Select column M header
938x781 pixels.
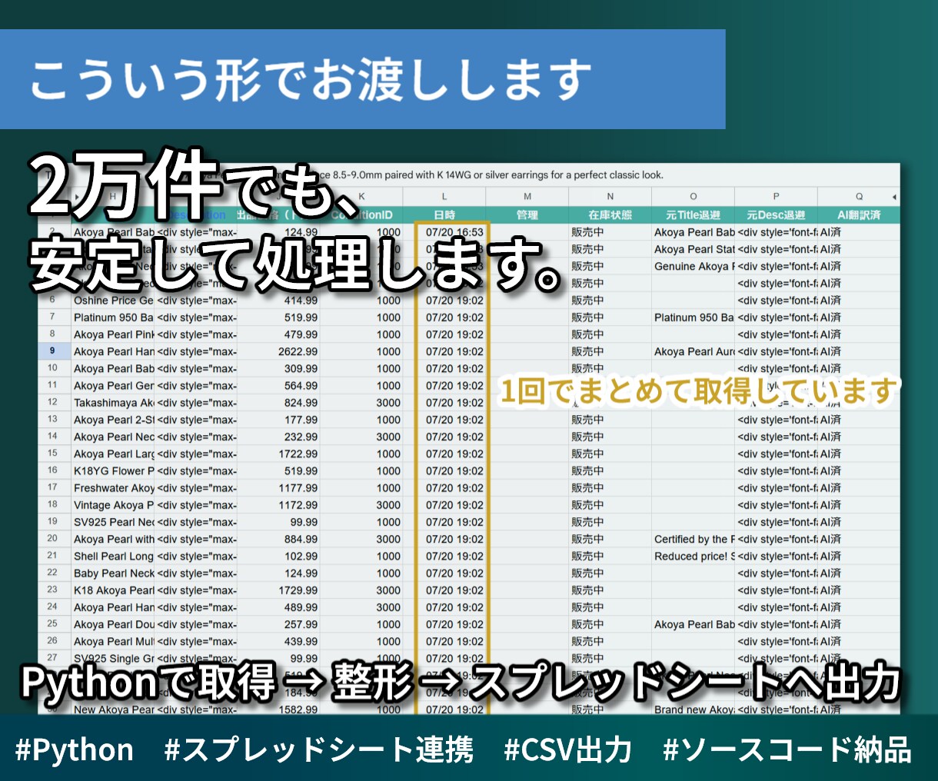click(527, 197)
